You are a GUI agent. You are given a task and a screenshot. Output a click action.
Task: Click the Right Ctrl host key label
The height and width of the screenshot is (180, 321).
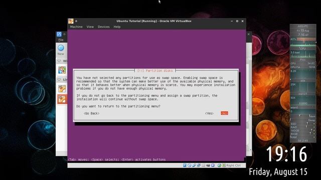(233, 165)
